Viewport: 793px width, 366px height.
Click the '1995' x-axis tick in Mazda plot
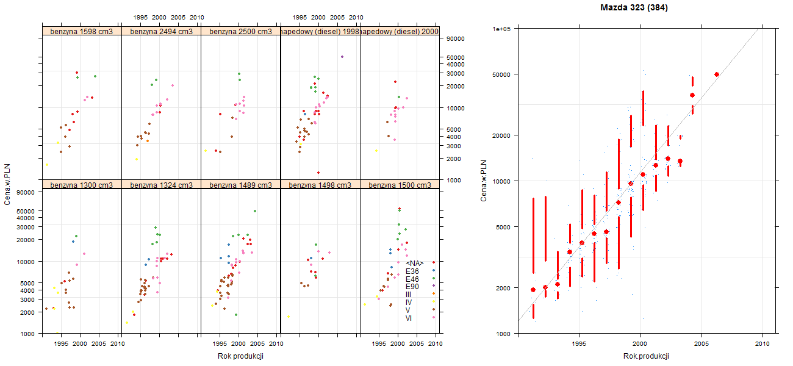point(579,344)
